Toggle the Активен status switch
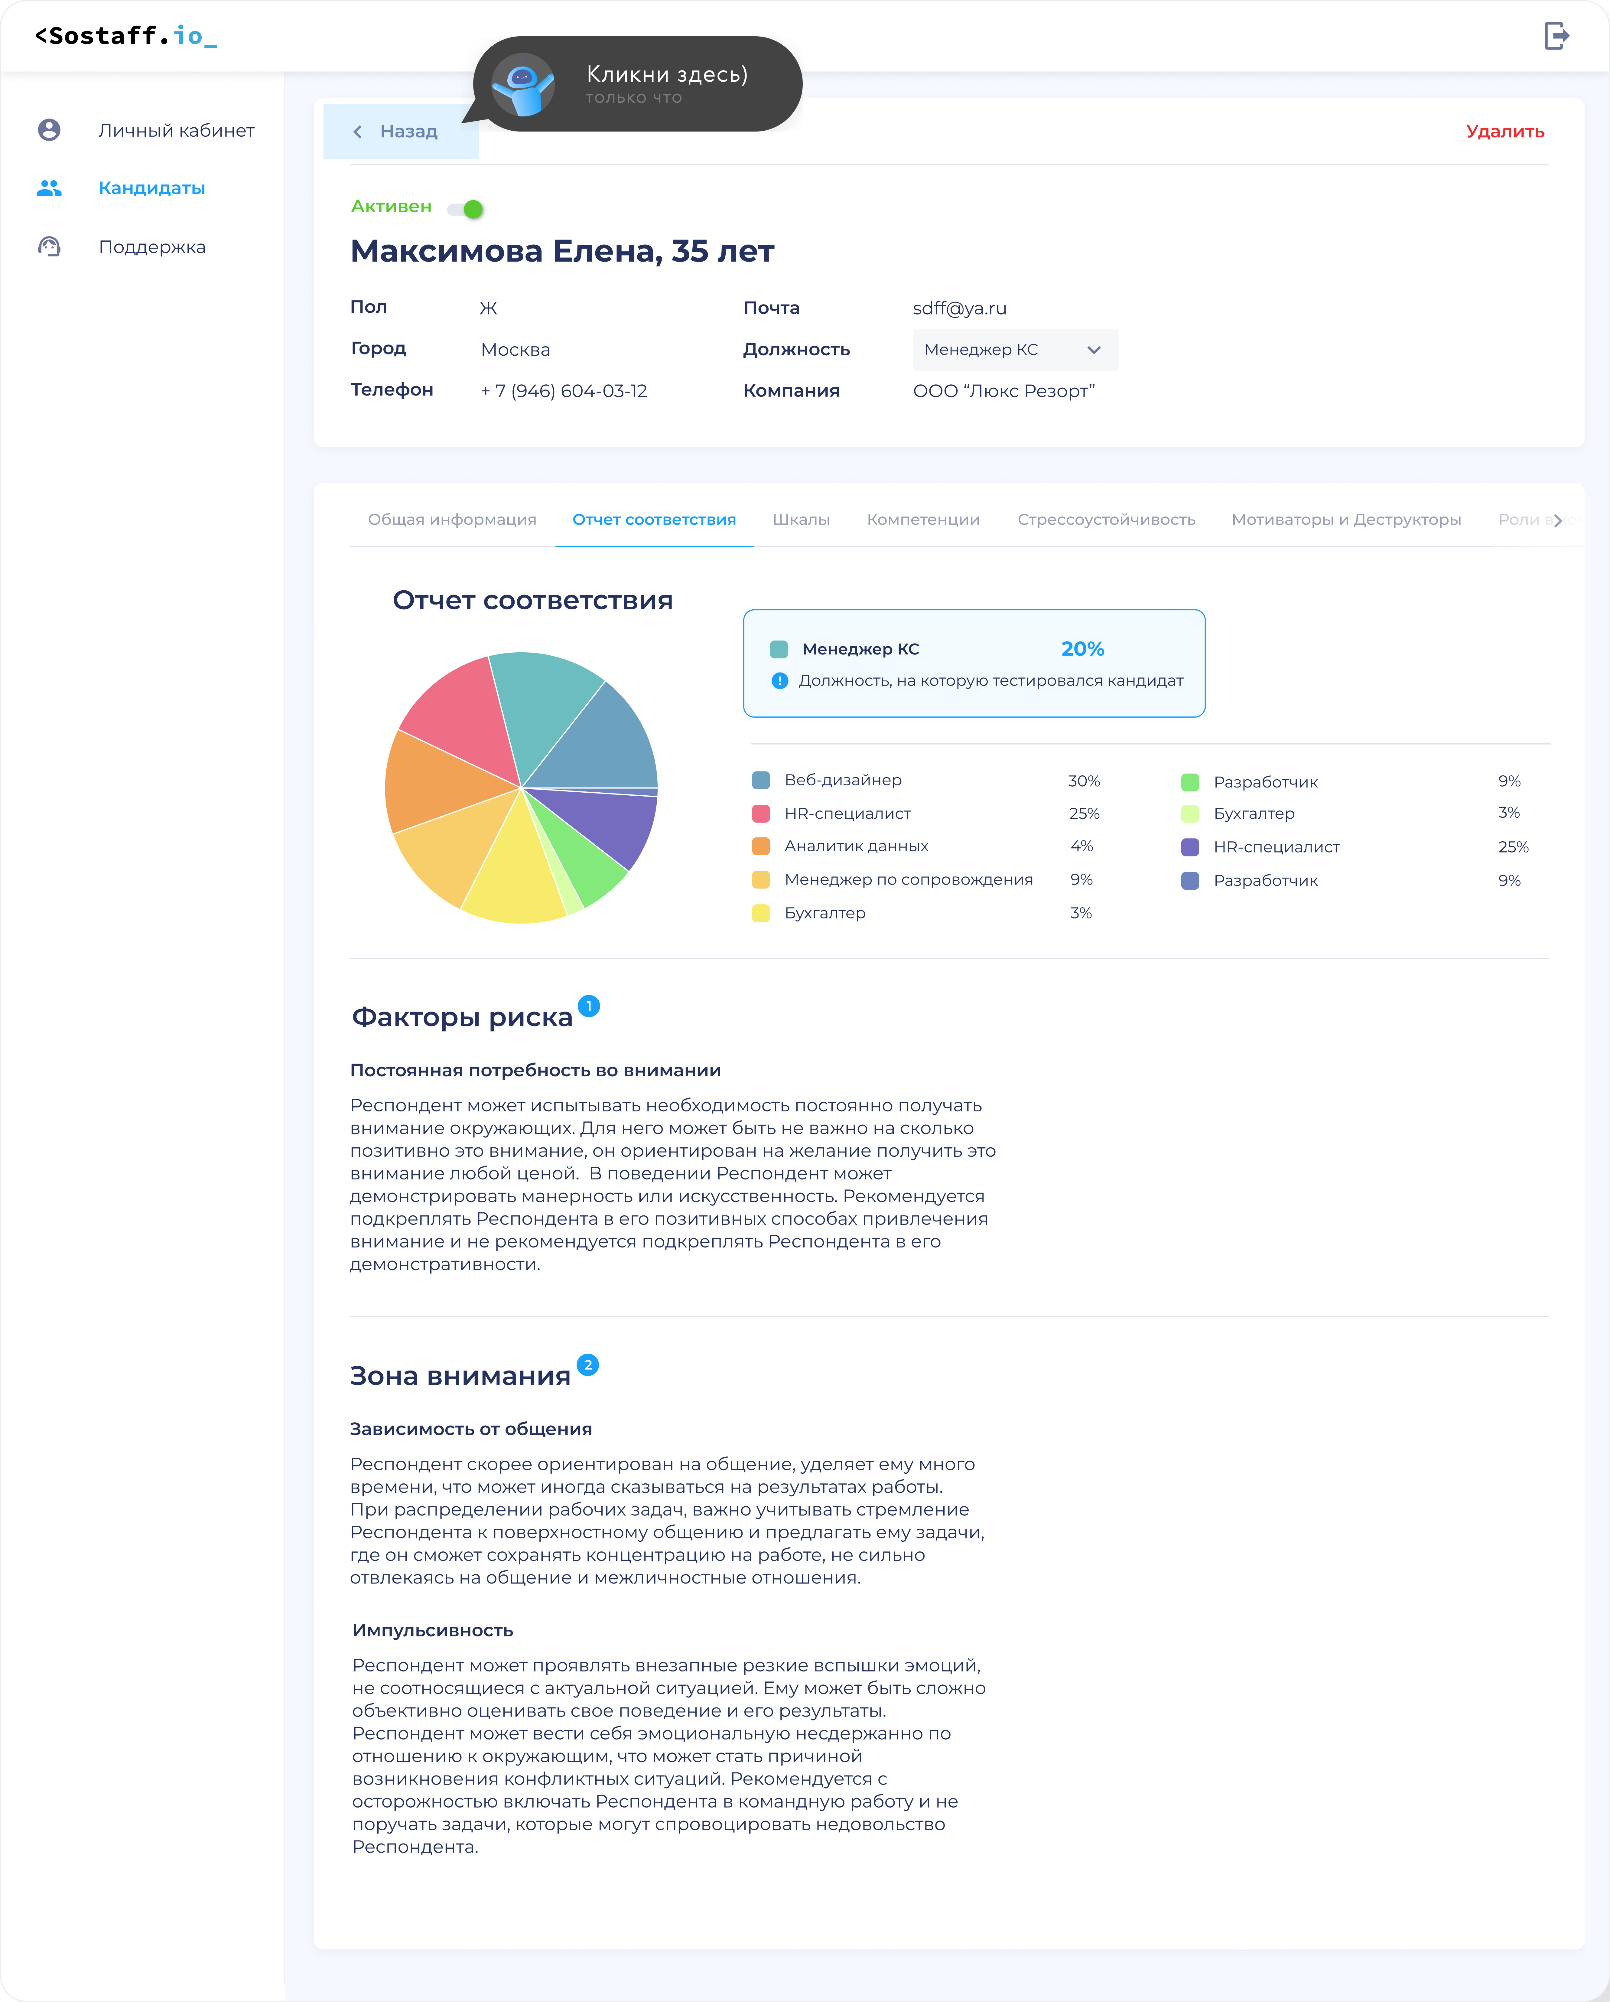This screenshot has width=1610, height=2002. click(466, 209)
